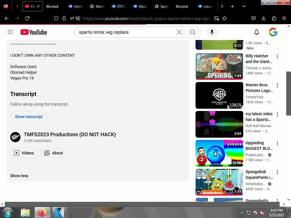Open the taskbar clock and date
Screen dimensions: 291x218
pyautogui.click(x=277, y=213)
